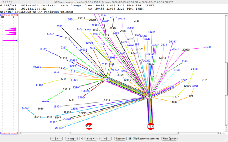228x142 pixels.
Task: Open a New Query
Action: pos(169,139)
